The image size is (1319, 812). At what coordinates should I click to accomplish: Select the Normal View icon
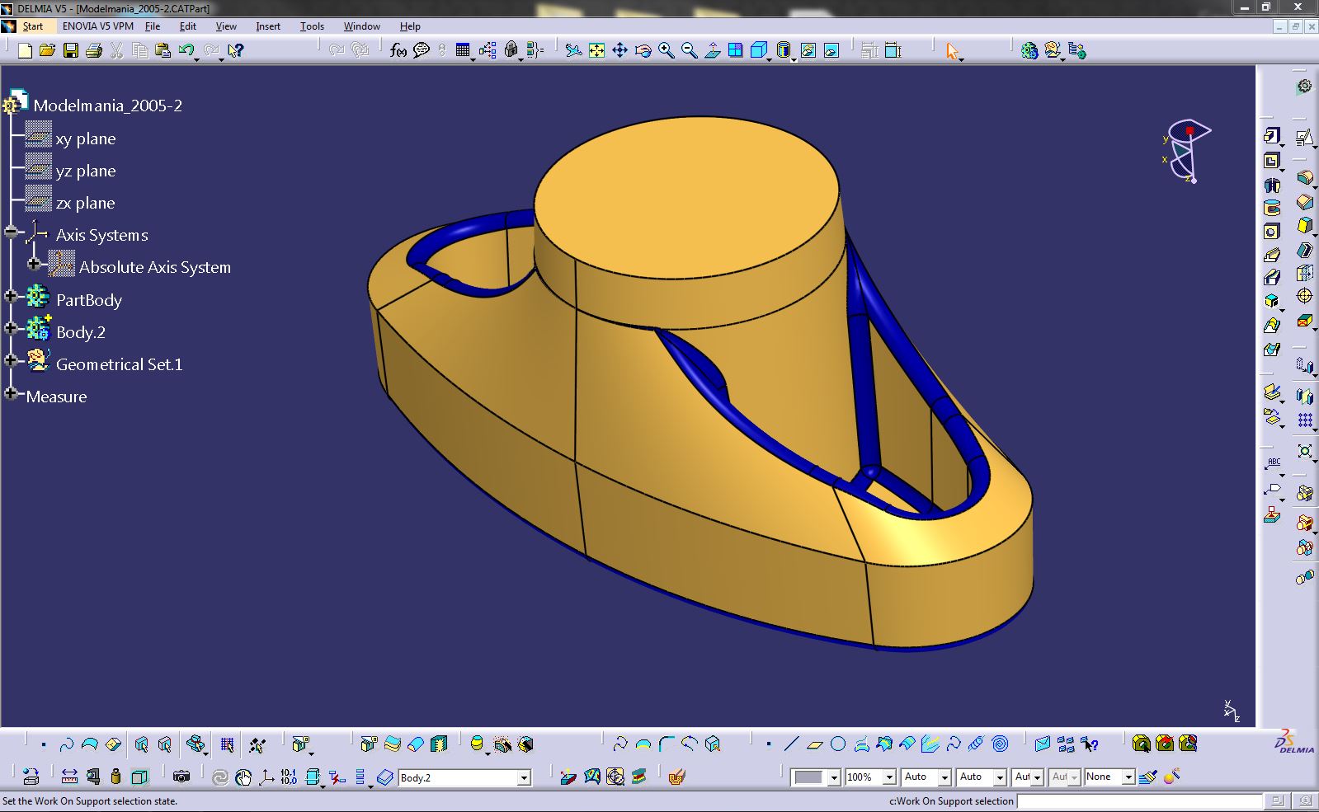(712, 51)
